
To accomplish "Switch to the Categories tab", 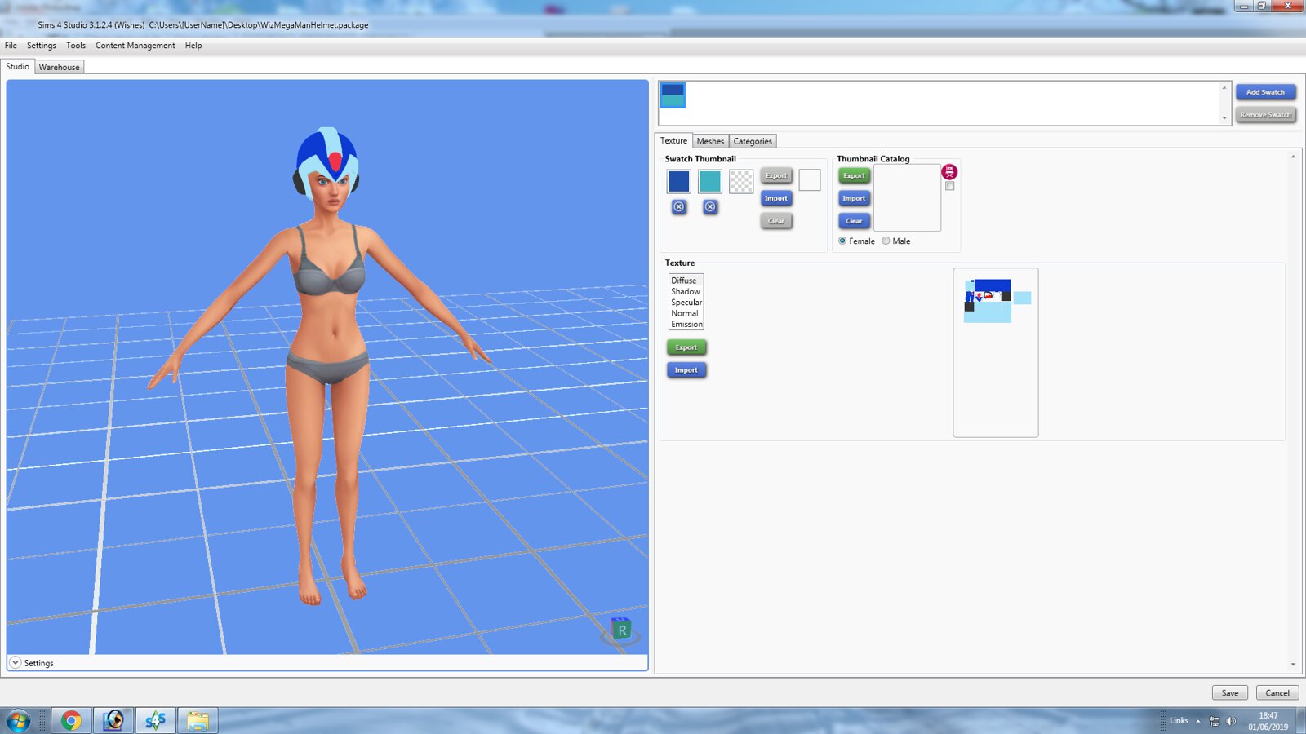I will (753, 141).
